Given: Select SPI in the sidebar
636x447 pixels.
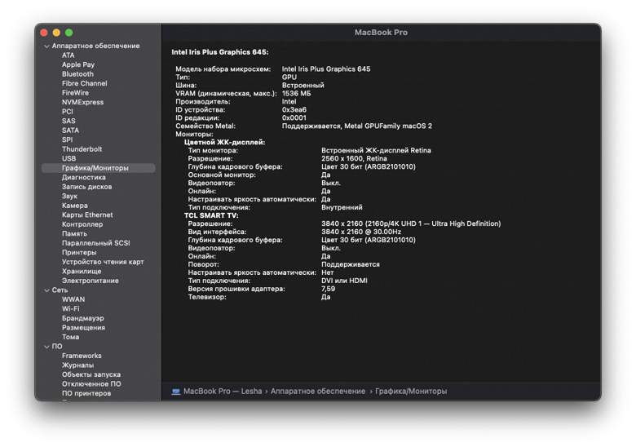Looking at the screenshot, I should point(67,139).
